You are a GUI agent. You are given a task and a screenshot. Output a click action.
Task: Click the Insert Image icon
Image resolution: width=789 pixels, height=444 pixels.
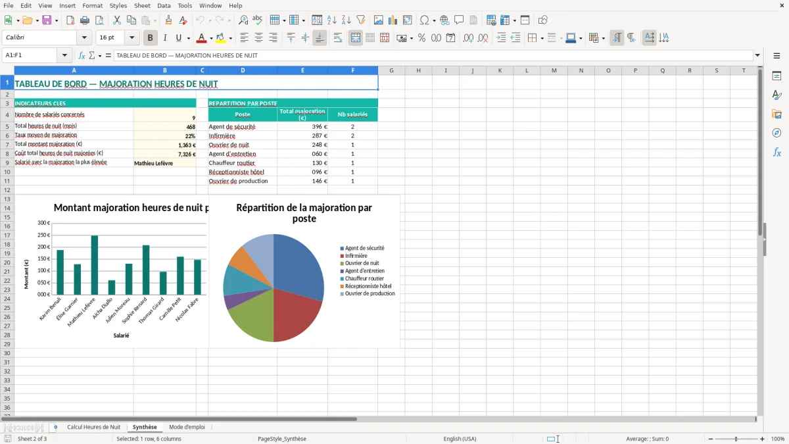(379, 20)
